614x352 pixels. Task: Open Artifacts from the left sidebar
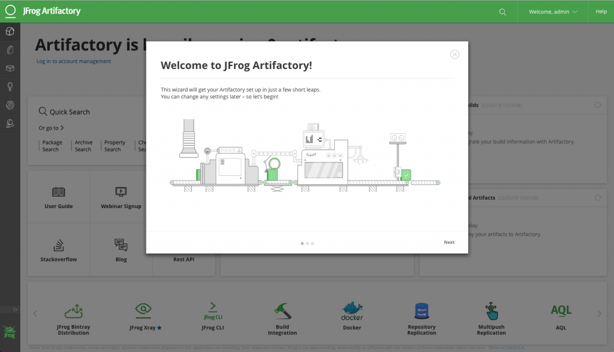click(x=10, y=50)
